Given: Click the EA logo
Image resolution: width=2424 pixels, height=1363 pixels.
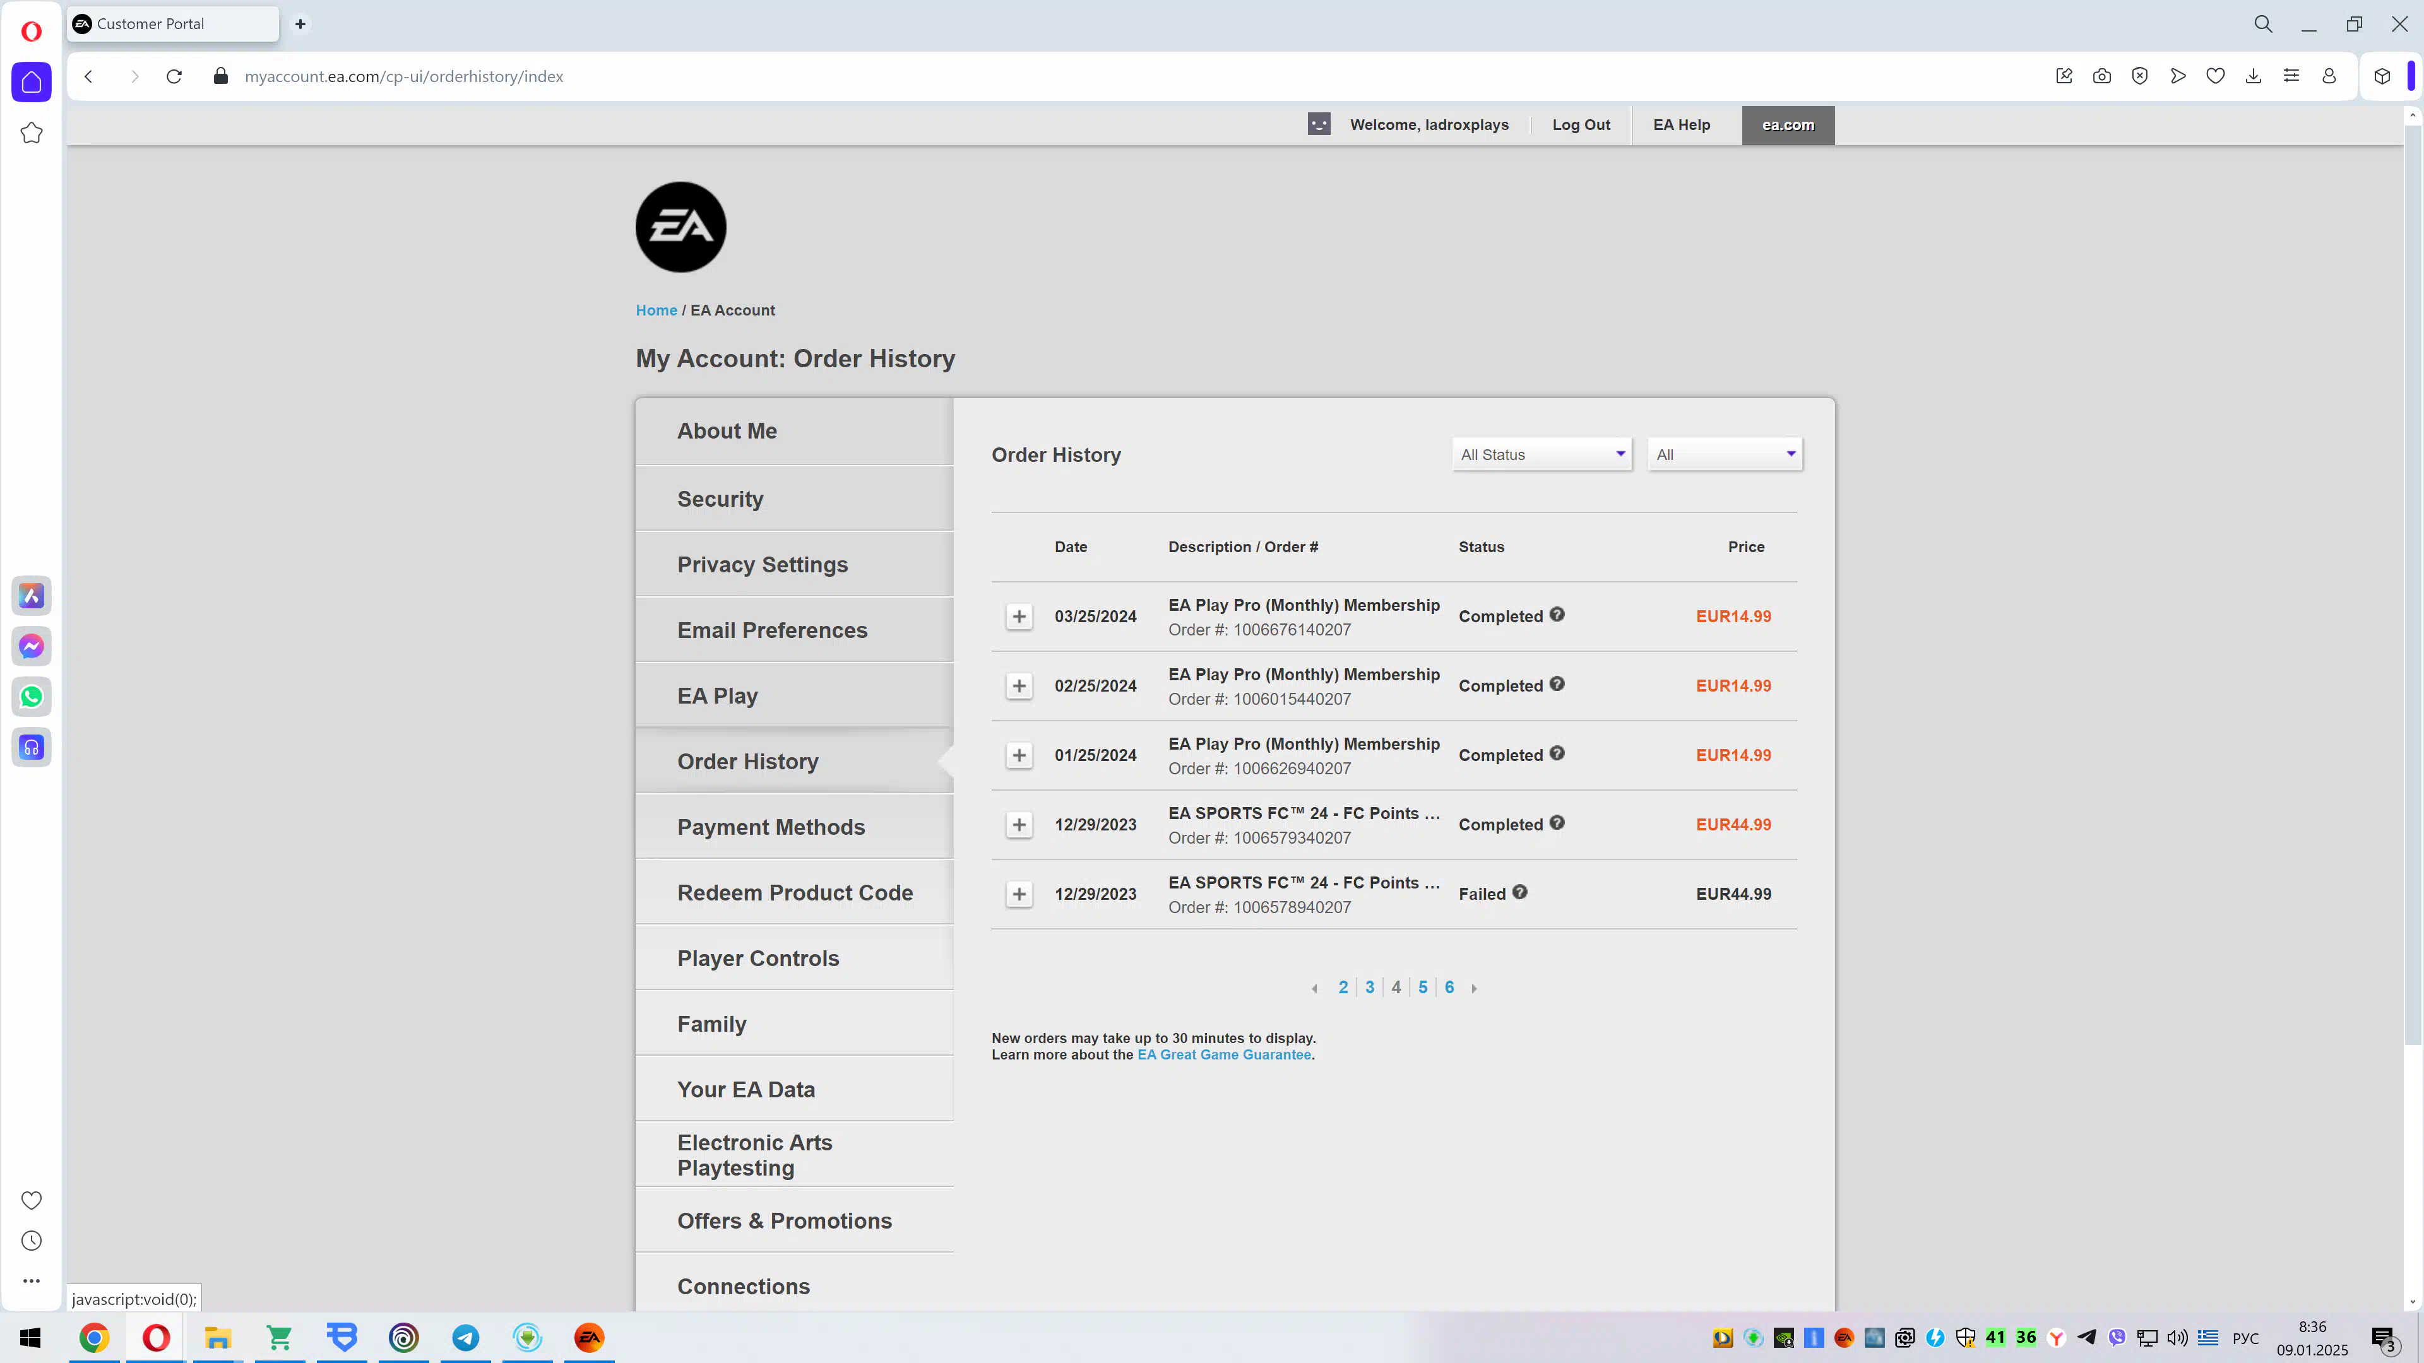Looking at the screenshot, I should point(680,228).
